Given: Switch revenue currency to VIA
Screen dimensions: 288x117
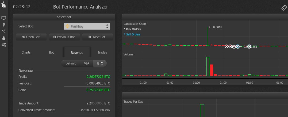Looking at the screenshot, I should [x=86, y=63].
